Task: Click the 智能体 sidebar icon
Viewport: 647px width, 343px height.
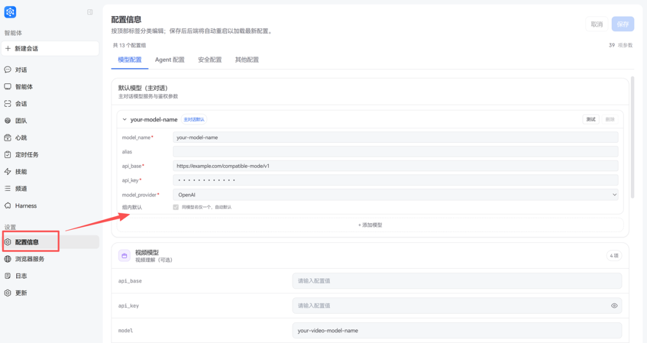Action: (8, 86)
